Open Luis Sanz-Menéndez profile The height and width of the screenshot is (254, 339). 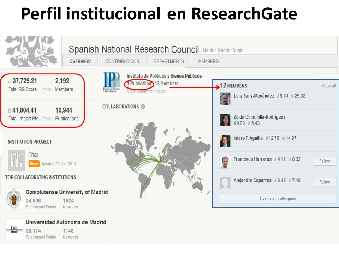click(254, 96)
